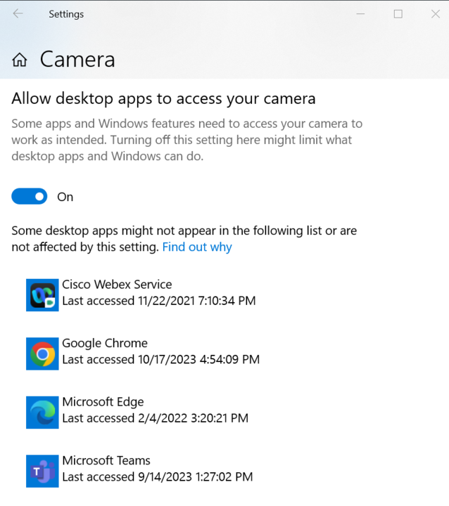Click the "Microsoft Teams" name text
449x506 pixels.
point(106,460)
